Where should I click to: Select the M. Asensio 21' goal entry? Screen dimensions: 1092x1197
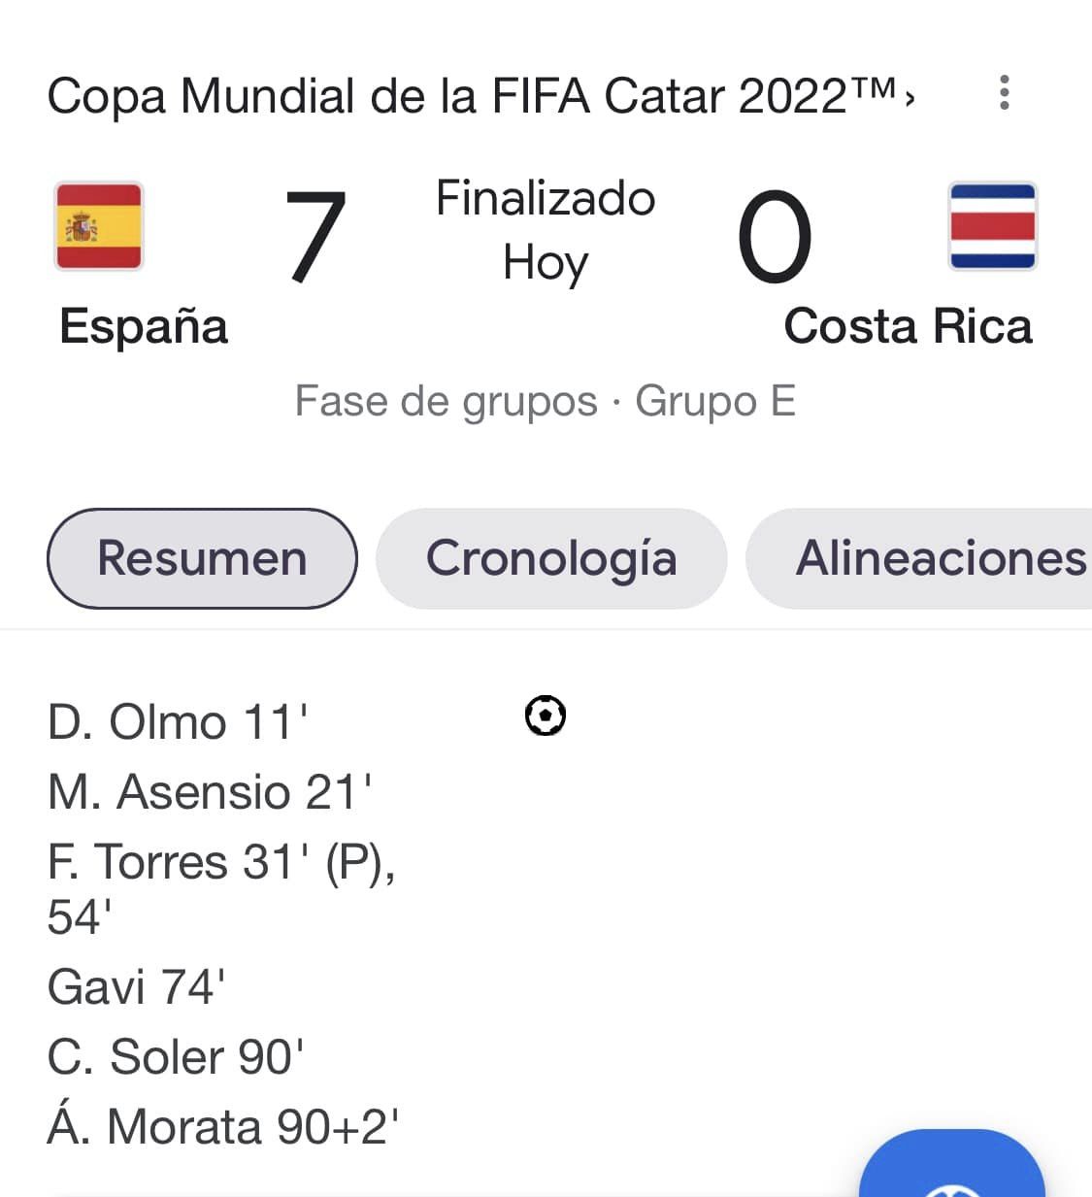pos(209,792)
